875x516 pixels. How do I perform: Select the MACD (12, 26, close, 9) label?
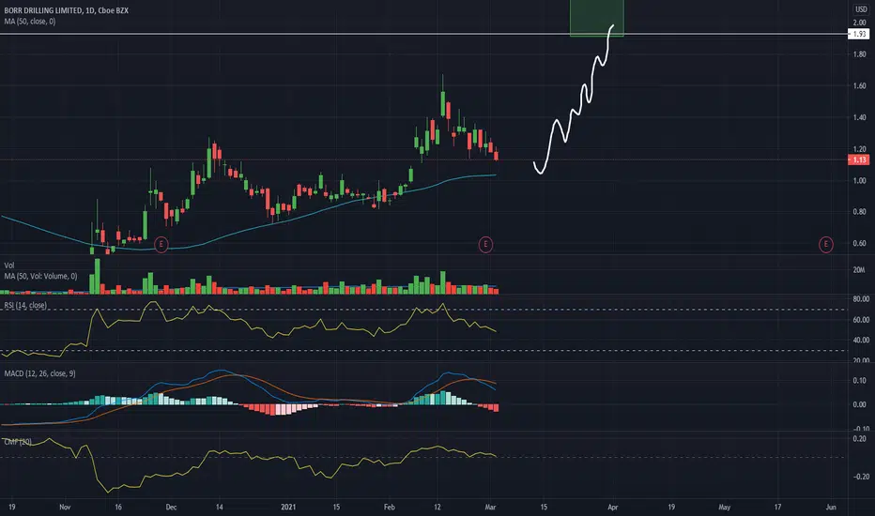pos(39,373)
